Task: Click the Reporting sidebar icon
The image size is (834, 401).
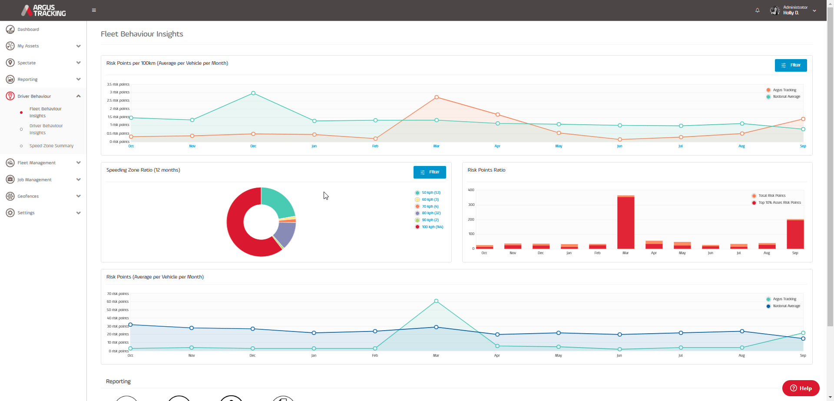Action: click(x=10, y=80)
